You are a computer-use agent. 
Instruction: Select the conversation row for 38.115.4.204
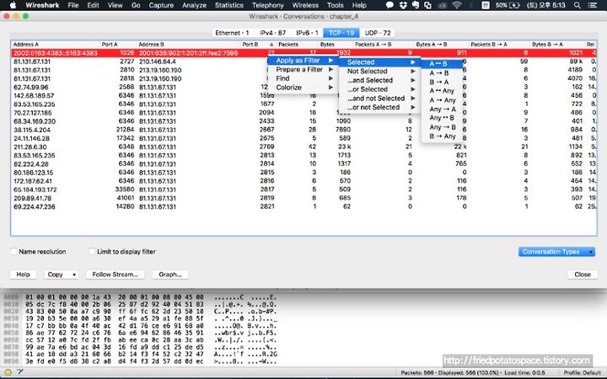pos(303,130)
